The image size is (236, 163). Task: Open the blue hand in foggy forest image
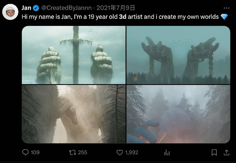coord(178,114)
